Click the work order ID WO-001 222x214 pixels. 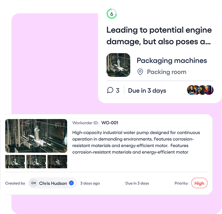110,123
